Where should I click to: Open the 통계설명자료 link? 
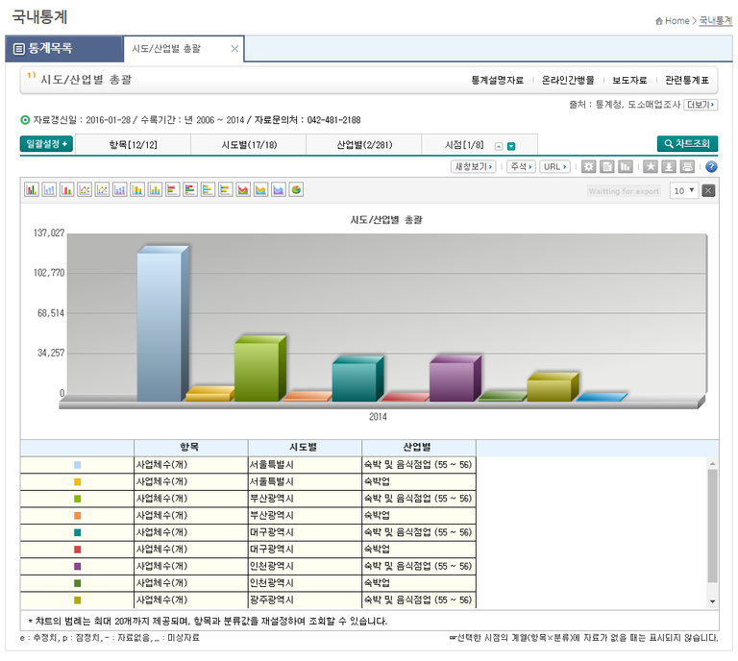(x=498, y=80)
